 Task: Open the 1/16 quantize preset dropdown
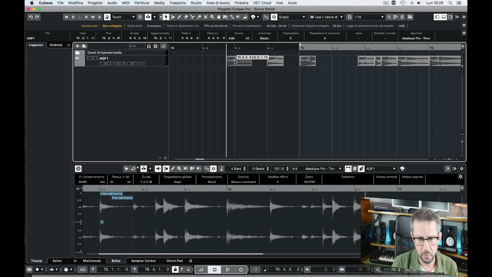[x=369, y=17]
